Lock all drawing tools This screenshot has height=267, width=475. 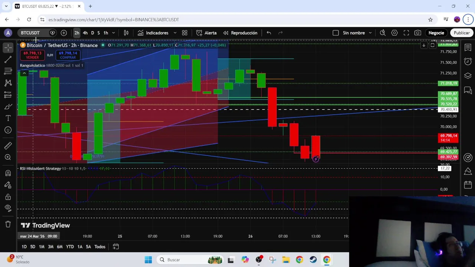(x=8, y=197)
